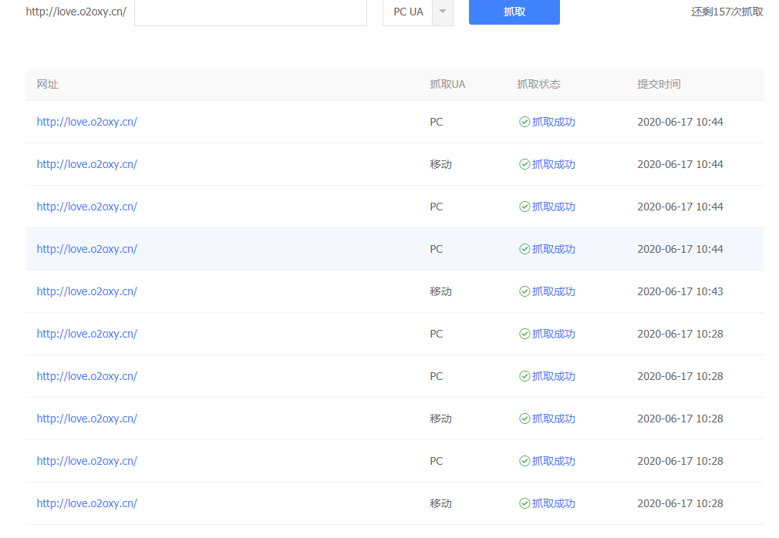Open URL link in the 移动 10:44 row
This screenshot has width=779, height=538.
click(87, 164)
